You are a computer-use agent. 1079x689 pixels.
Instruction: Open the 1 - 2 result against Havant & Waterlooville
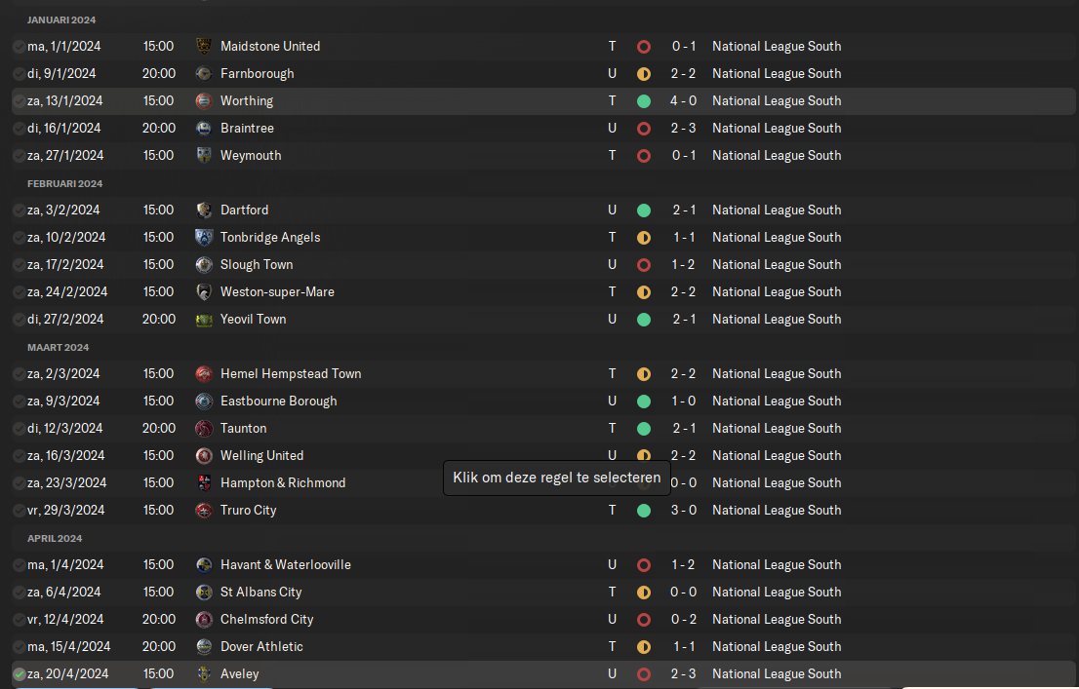pos(683,564)
